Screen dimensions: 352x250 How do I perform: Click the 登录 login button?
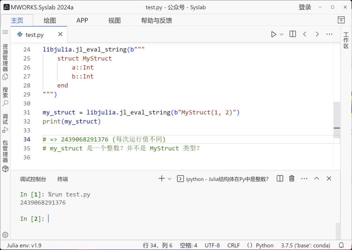point(305,7)
